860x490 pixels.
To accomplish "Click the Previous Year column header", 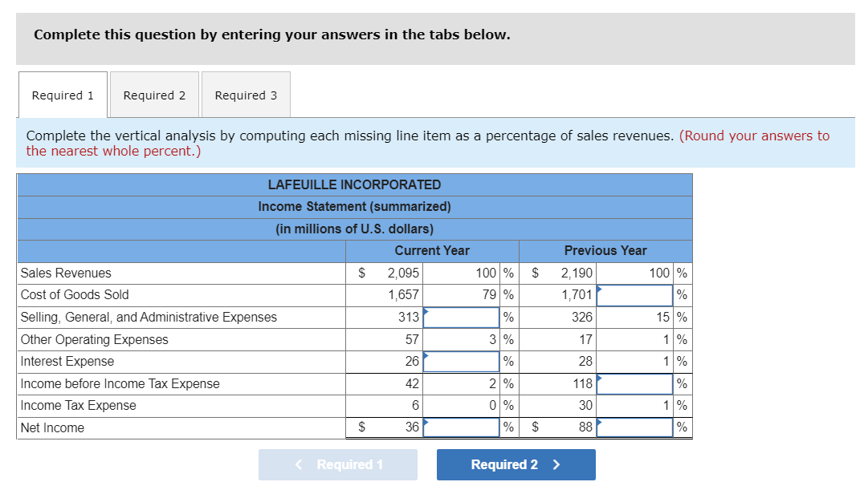I will 605,251.
